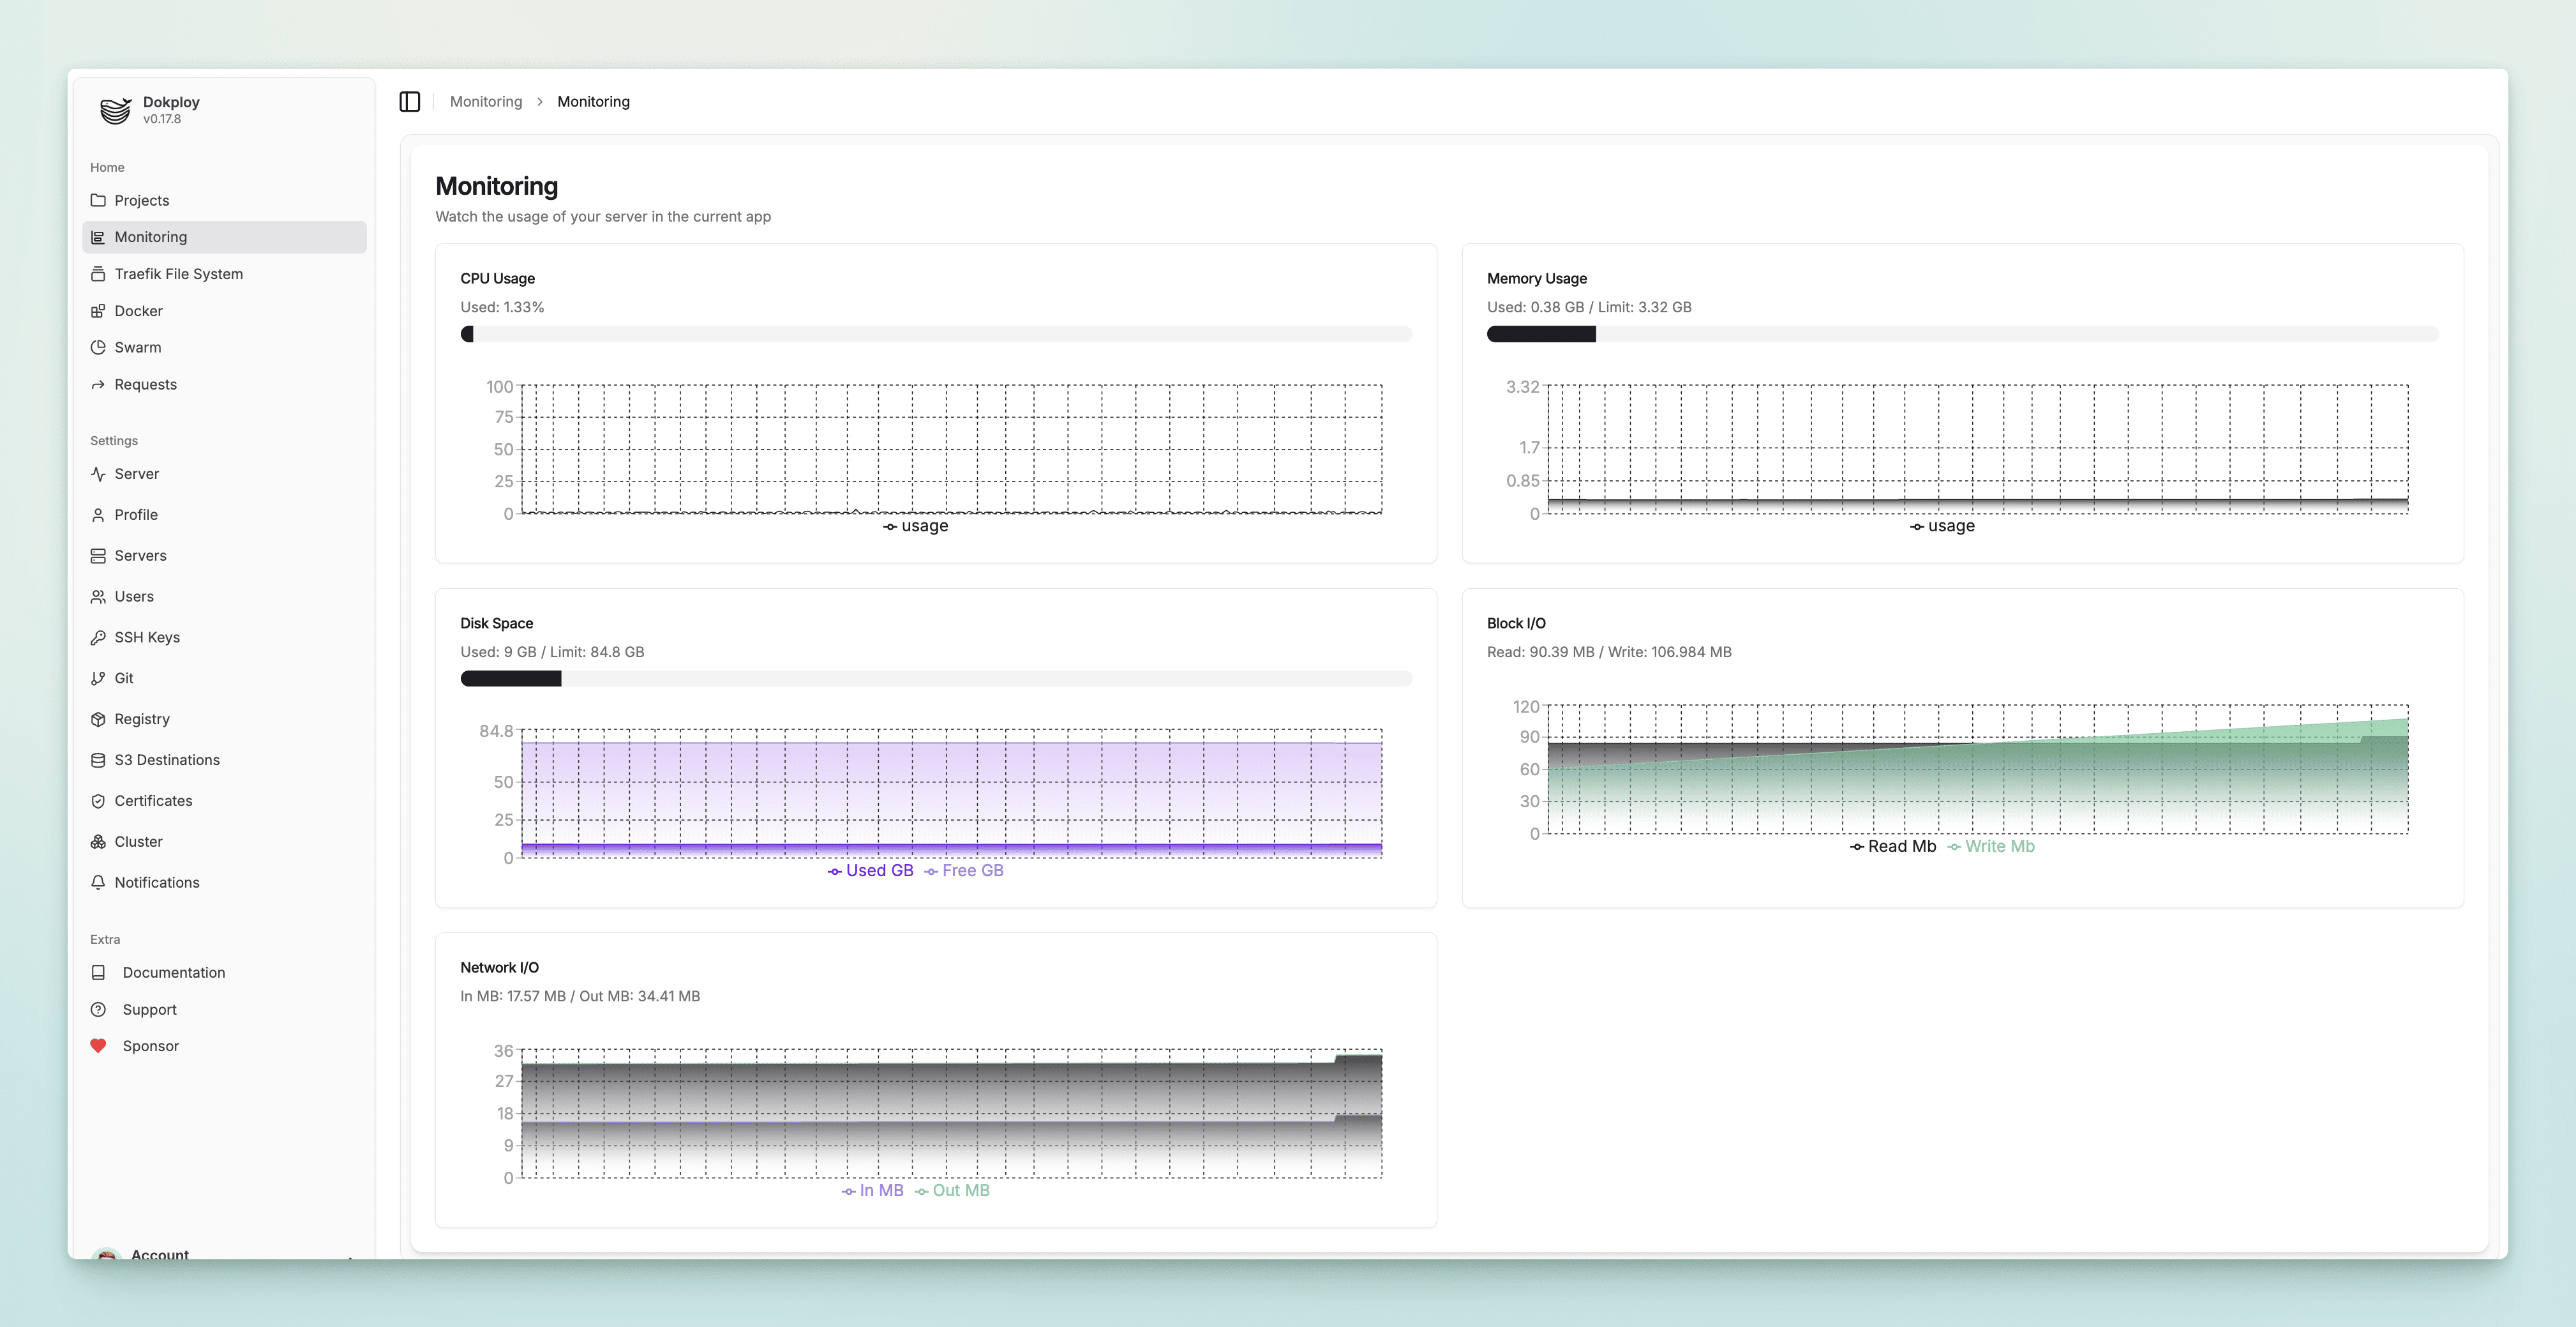Click the Git branch icon
Image resolution: width=2576 pixels, height=1327 pixels.
point(98,679)
